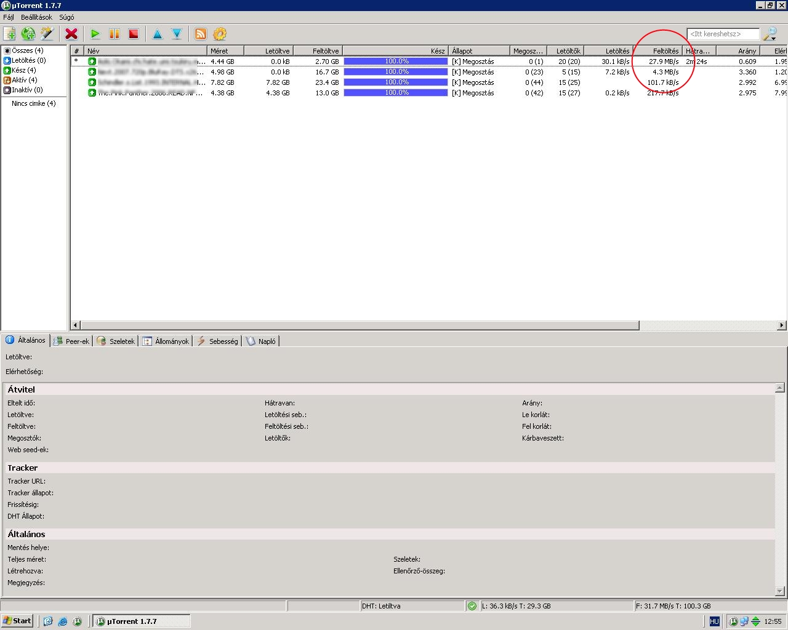The image size is (788, 630).
Task: Click the Move Down queue arrow
Action: coord(177,34)
